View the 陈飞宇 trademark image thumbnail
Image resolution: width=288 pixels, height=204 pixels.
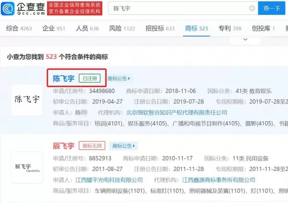27,100
